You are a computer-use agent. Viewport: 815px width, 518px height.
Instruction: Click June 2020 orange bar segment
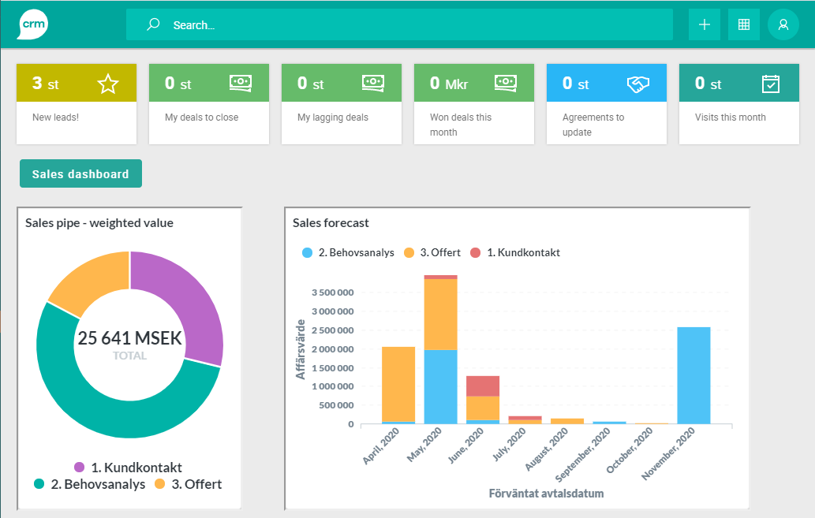coord(483,408)
